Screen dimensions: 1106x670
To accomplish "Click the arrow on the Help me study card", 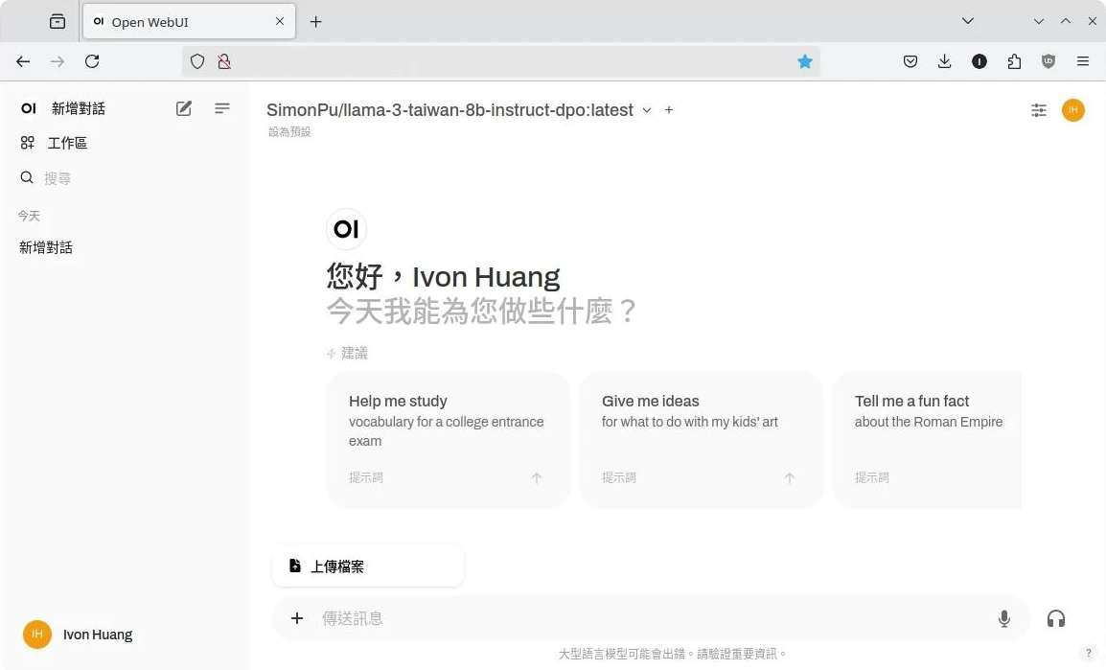I will pyautogui.click(x=537, y=477).
